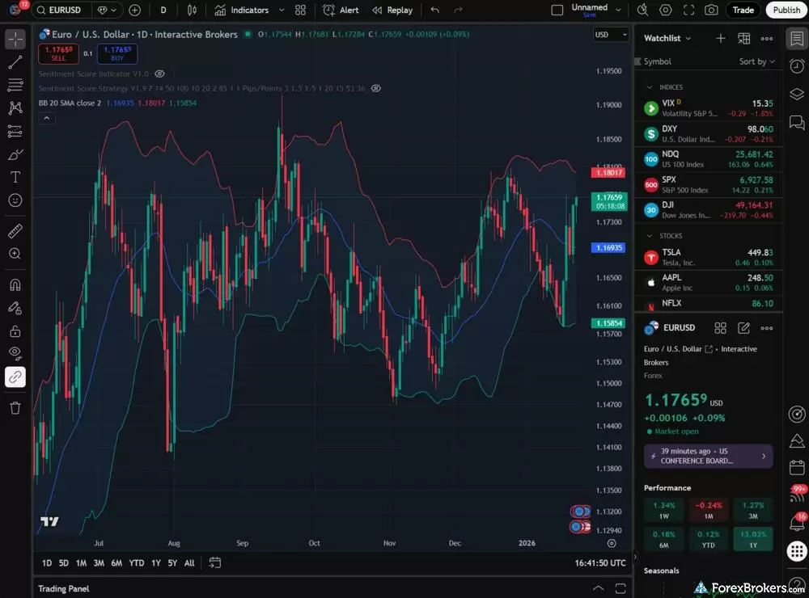This screenshot has width=809, height=598.
Task: Set the chart range to 5Y
Action: click(172, 563)
